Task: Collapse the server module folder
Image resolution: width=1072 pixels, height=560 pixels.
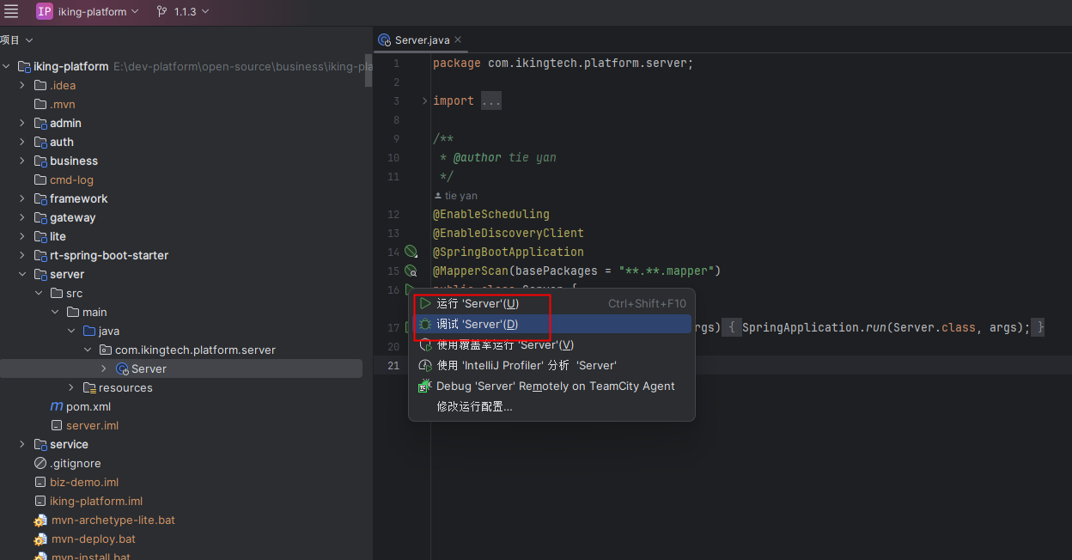Action: (22, 274)
